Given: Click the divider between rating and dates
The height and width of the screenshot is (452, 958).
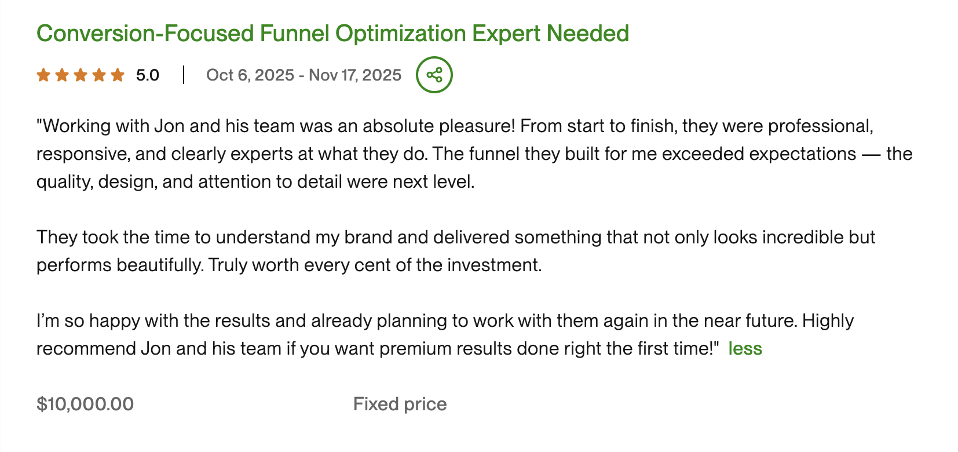Looking at the screenshot, I should pos(184,74).
